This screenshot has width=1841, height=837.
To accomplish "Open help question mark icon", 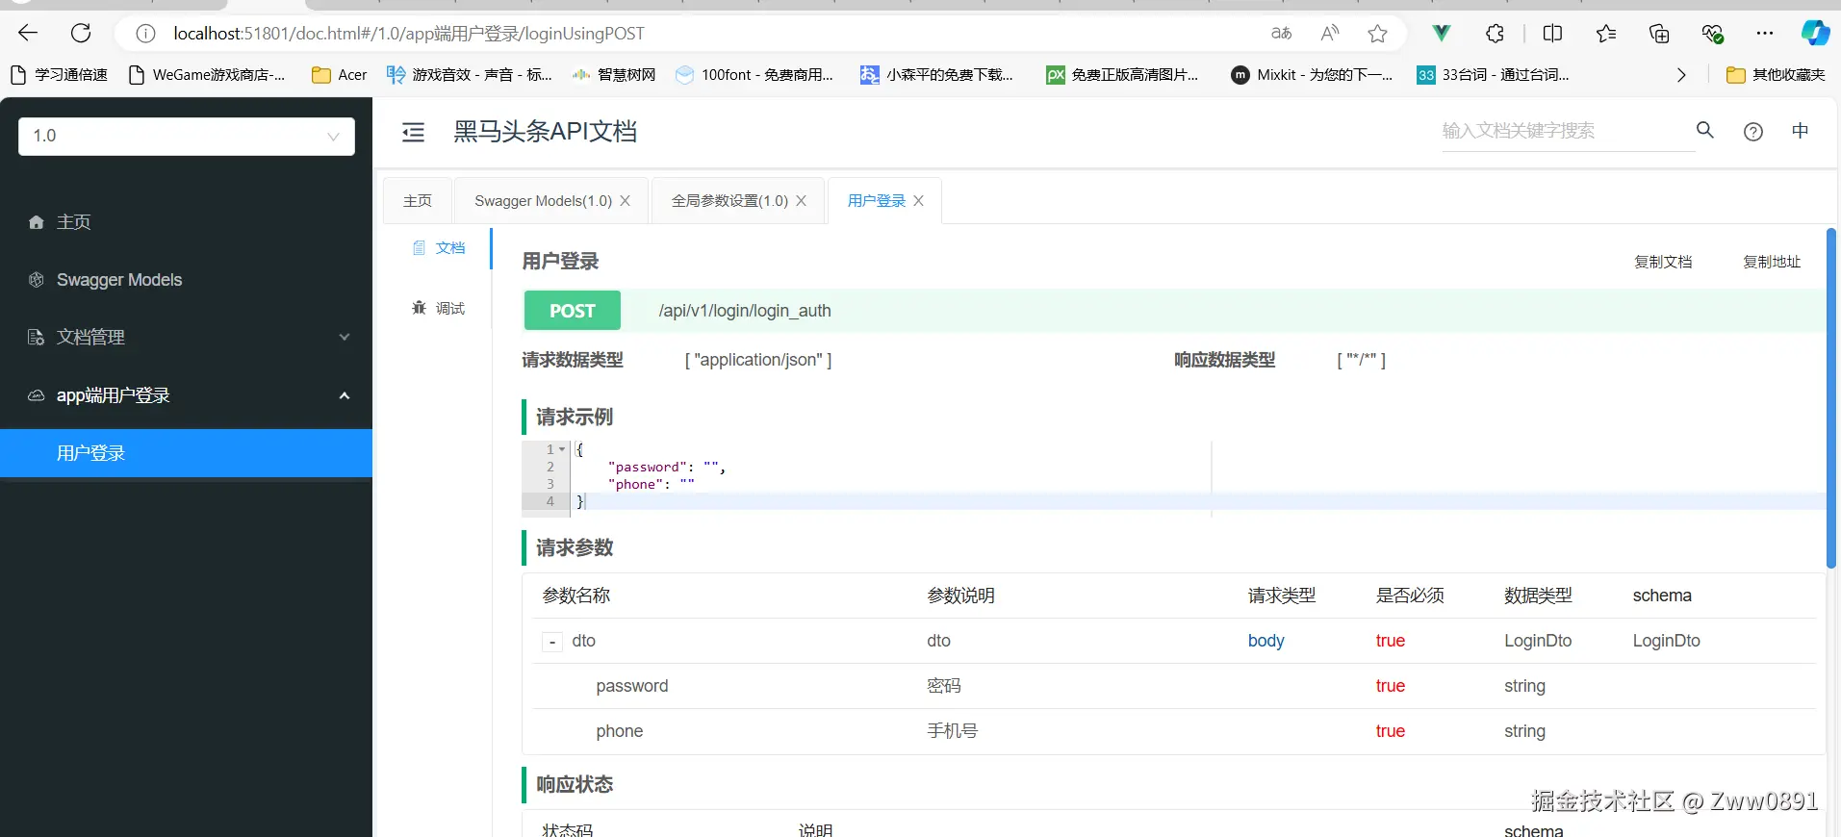I will coord(1753,132).
